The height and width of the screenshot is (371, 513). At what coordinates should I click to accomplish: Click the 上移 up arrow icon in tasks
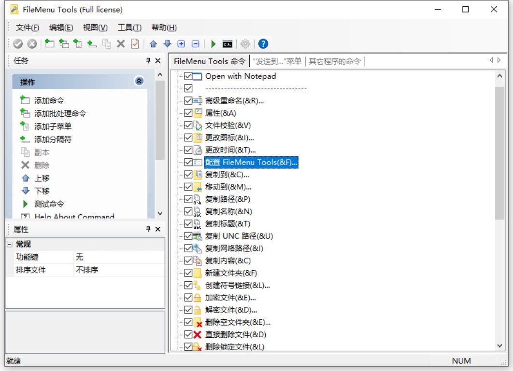pyautogui.click(x=26, y=178)
